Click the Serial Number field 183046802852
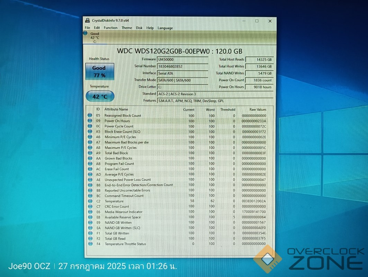 click(x=182, y=66)
